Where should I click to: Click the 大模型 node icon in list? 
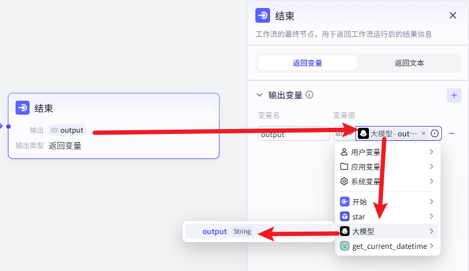[x=344, y=231]
